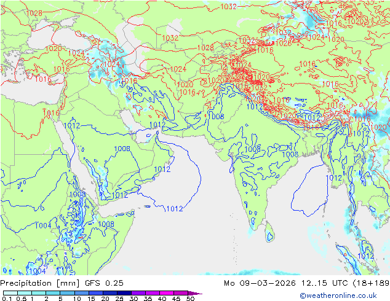Image resolution: width=390 pixels, height=301 pixels.
Task: Click the 1008 isobar label over Pakistan
Action: (x=216, y=116)
